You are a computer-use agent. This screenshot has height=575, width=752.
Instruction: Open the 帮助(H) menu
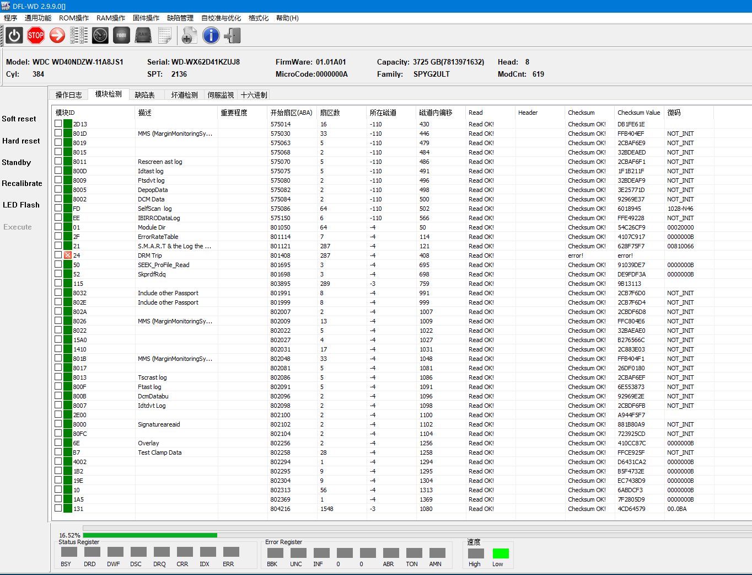287,18
